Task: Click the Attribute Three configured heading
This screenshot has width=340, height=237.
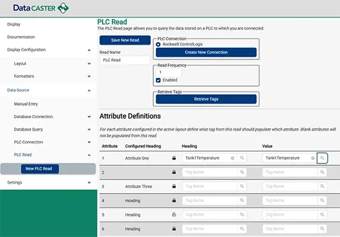Action: click(x=138, y=186)
